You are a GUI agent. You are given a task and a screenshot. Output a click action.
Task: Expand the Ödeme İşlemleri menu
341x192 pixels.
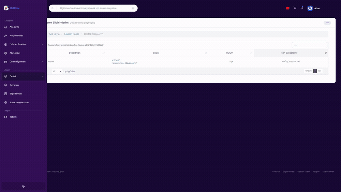23,62
